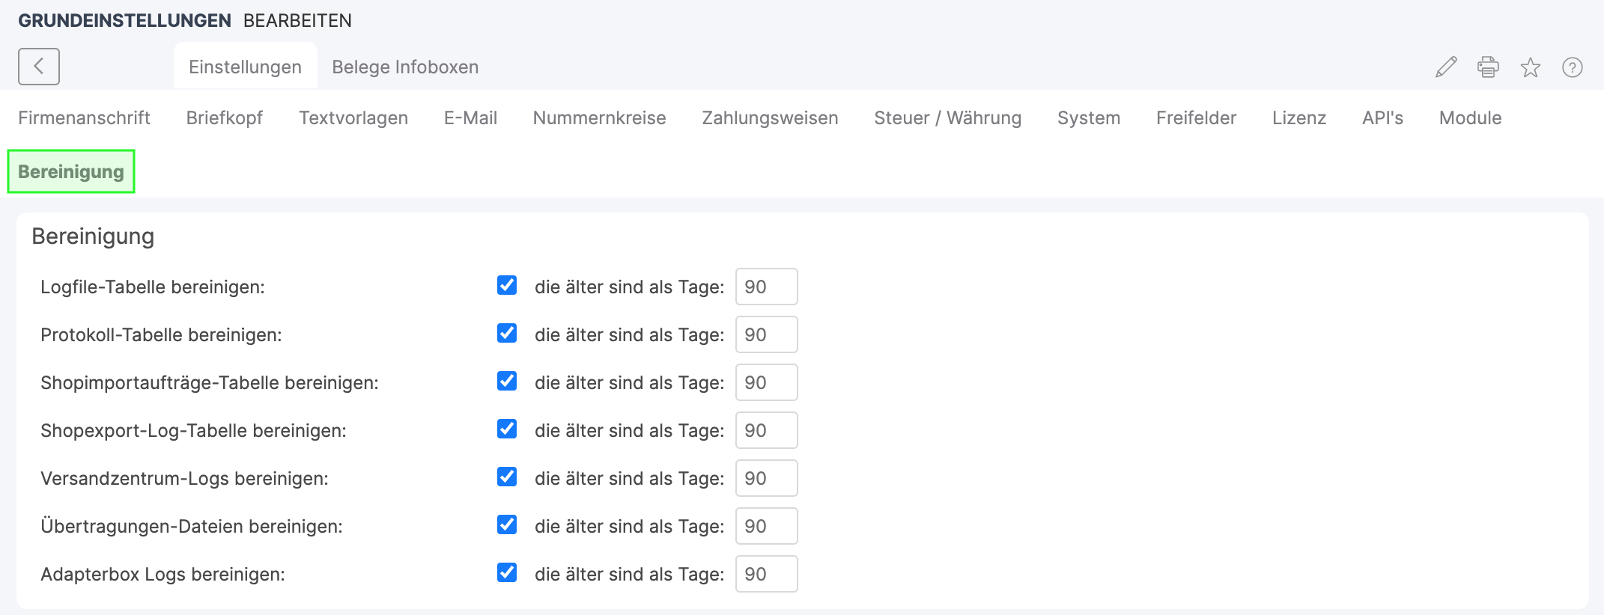This screenshot has height=615, width=1604.
Task: Toggle Adapterbox Logs bereinigen checkbox
Action: pyautogui.click(x=507, y=572)
